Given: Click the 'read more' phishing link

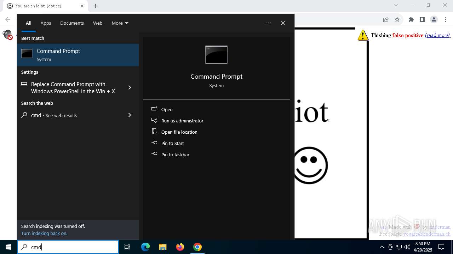Looking at the screenshot, I should pyautogui.click(x=438, y=35).
